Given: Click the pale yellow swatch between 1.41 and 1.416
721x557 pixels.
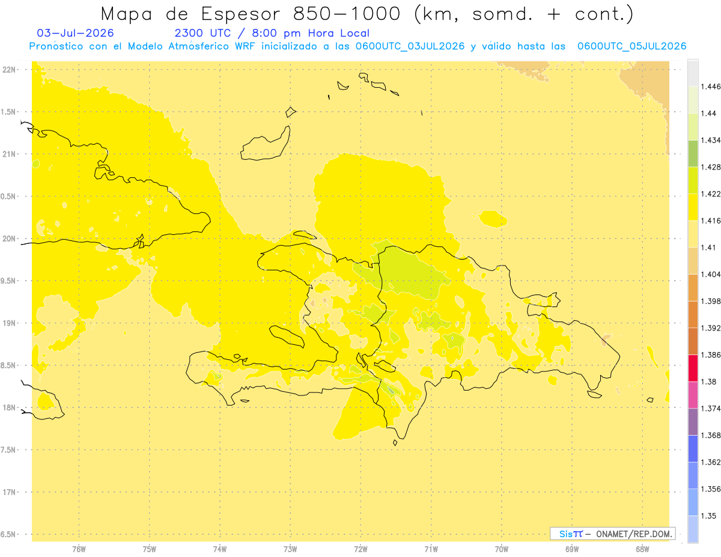Looking at the screenshot, I should [693, 234].
